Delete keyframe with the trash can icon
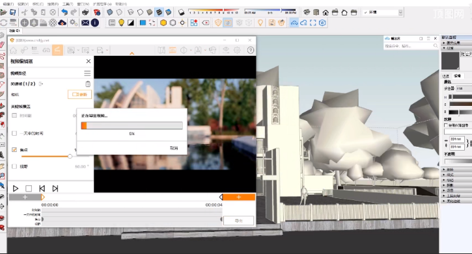The height and width of the screenshot is (254, 472). [x=88, y=84]
